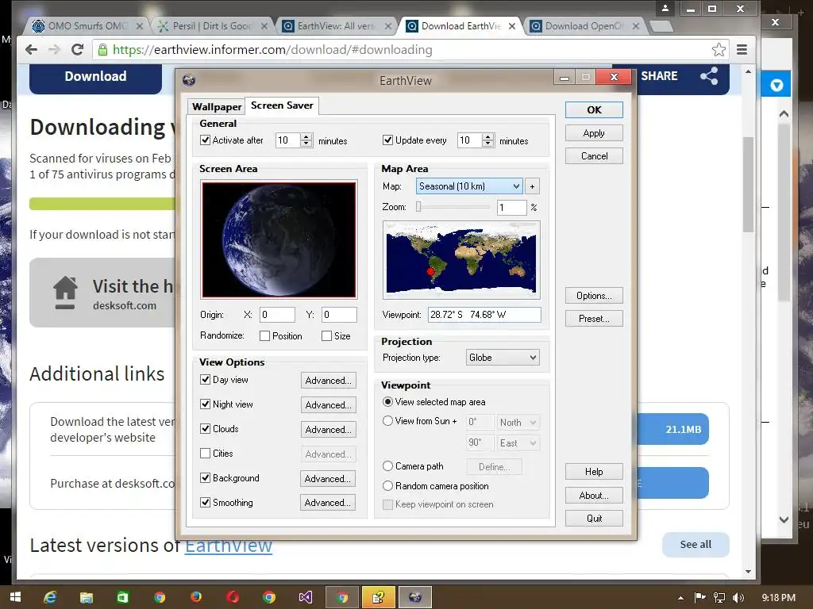Image resolution: width=813 pixels, height=609 pixels.
Task: Click the question mark help taskbar icon
Action: (379, 598)
